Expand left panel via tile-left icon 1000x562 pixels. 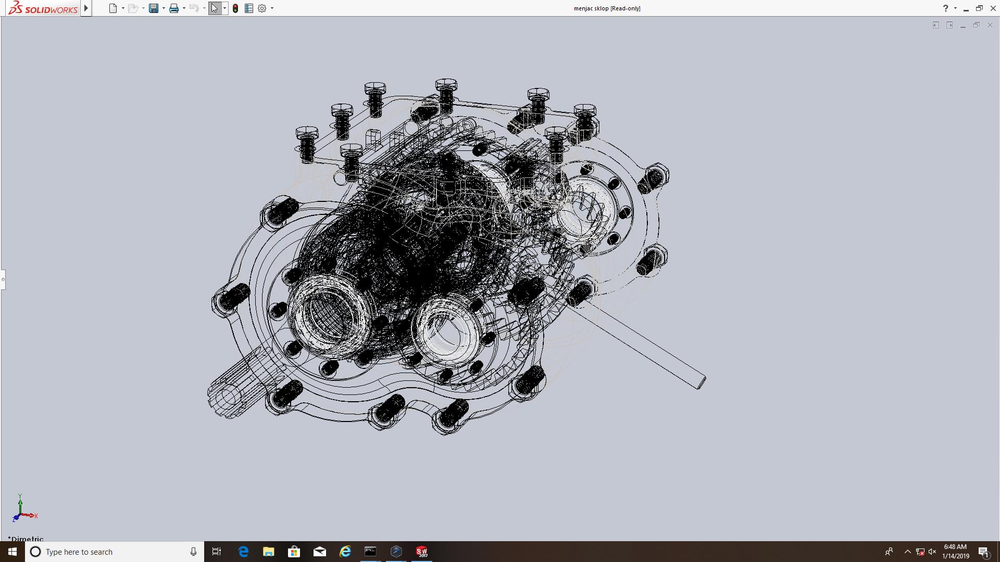pos(936,25)
